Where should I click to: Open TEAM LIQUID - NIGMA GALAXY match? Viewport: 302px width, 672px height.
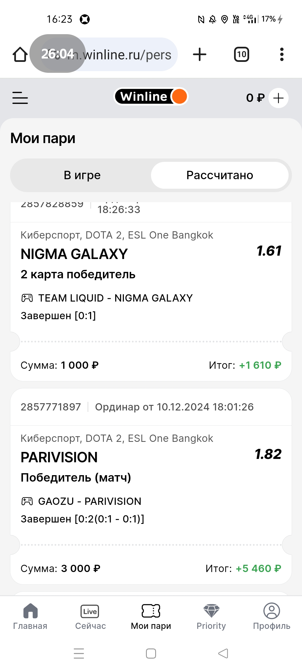coord(115,298)
